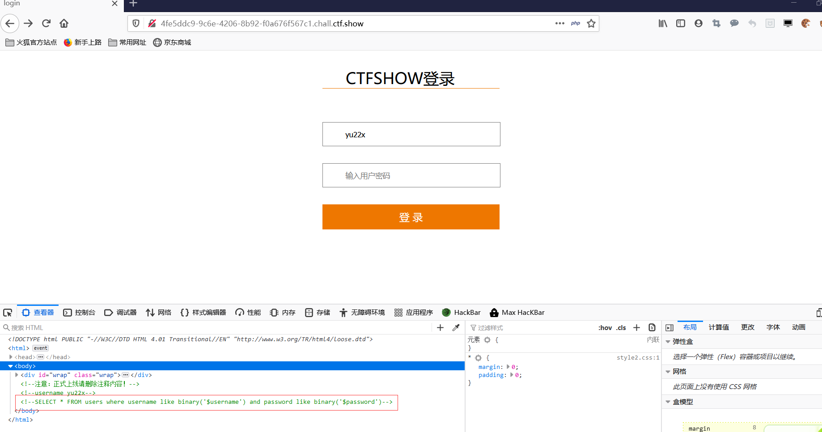Collapse the 盒模型 section
Screen dimensions: 822x432
point(668,402)
